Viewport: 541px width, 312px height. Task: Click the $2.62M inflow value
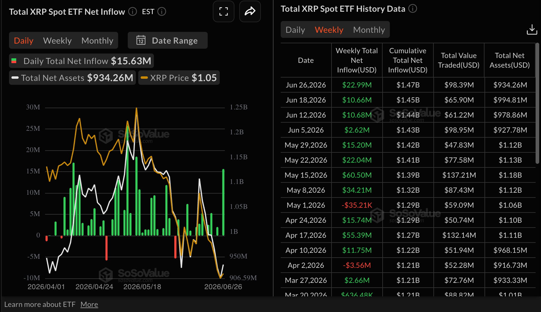coord(357,130)
